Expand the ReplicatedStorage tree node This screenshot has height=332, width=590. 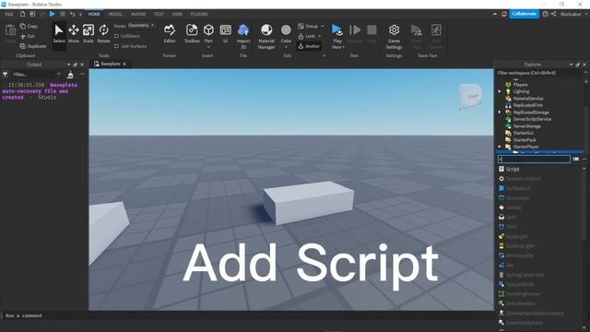click(x=500, y=113)
